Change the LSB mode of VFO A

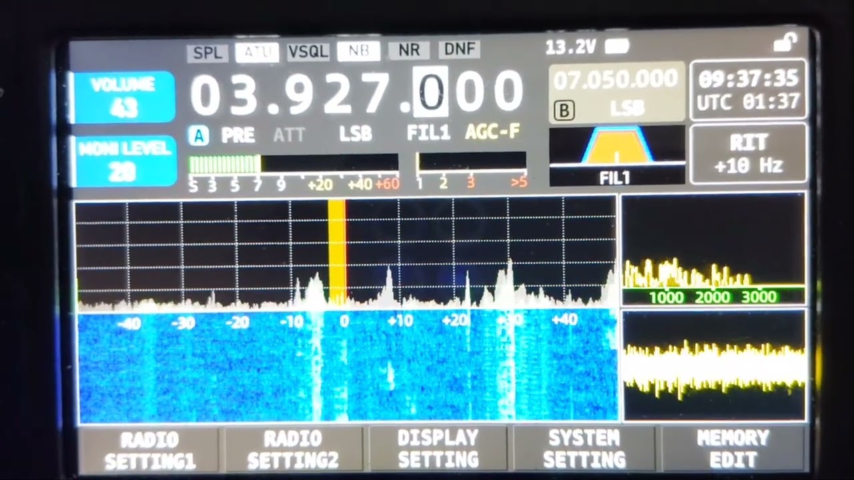tap(356, 134)
